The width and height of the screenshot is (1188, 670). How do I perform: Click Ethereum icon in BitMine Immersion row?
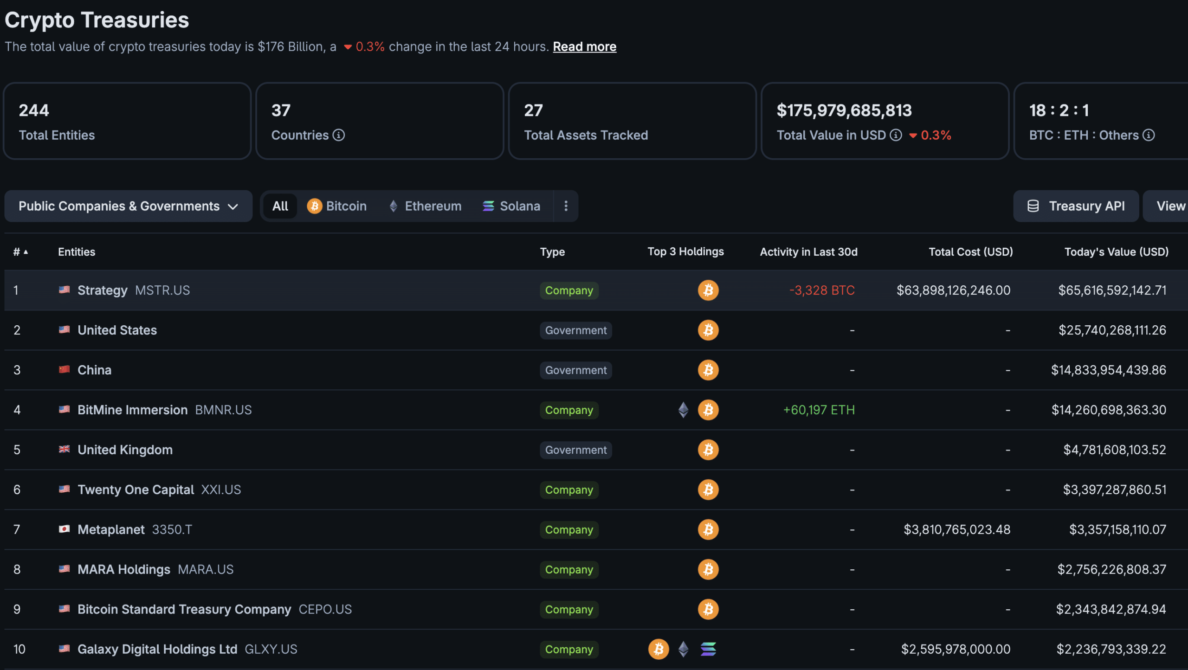tap(683, 410)
